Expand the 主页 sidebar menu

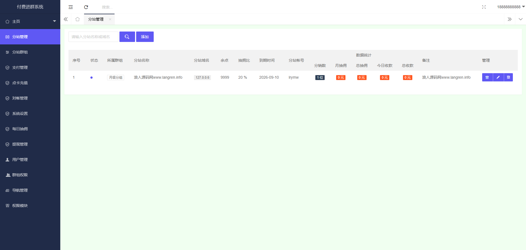[x=30, y=21]
